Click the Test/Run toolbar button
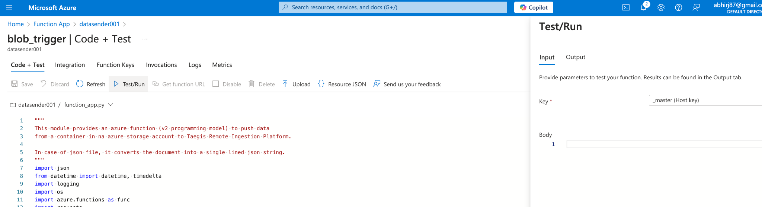This screenshot has height=207, width=762. 129,84
